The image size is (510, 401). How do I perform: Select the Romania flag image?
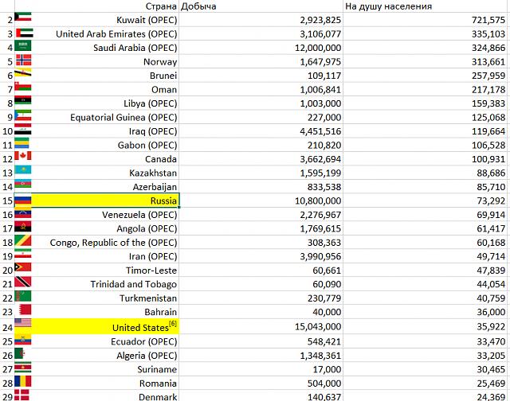click(23, 382)
